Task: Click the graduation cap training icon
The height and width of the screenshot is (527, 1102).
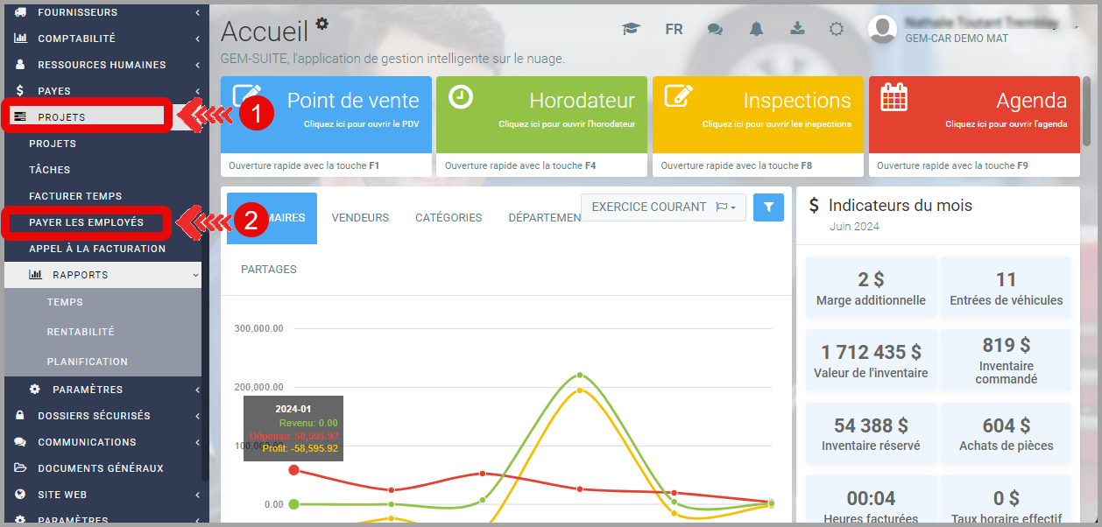Action: point(631,29)
